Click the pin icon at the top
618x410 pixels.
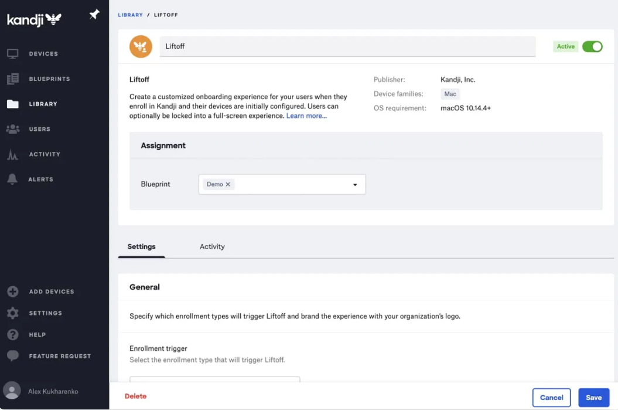pyautogui.click(x=94, y=15)
